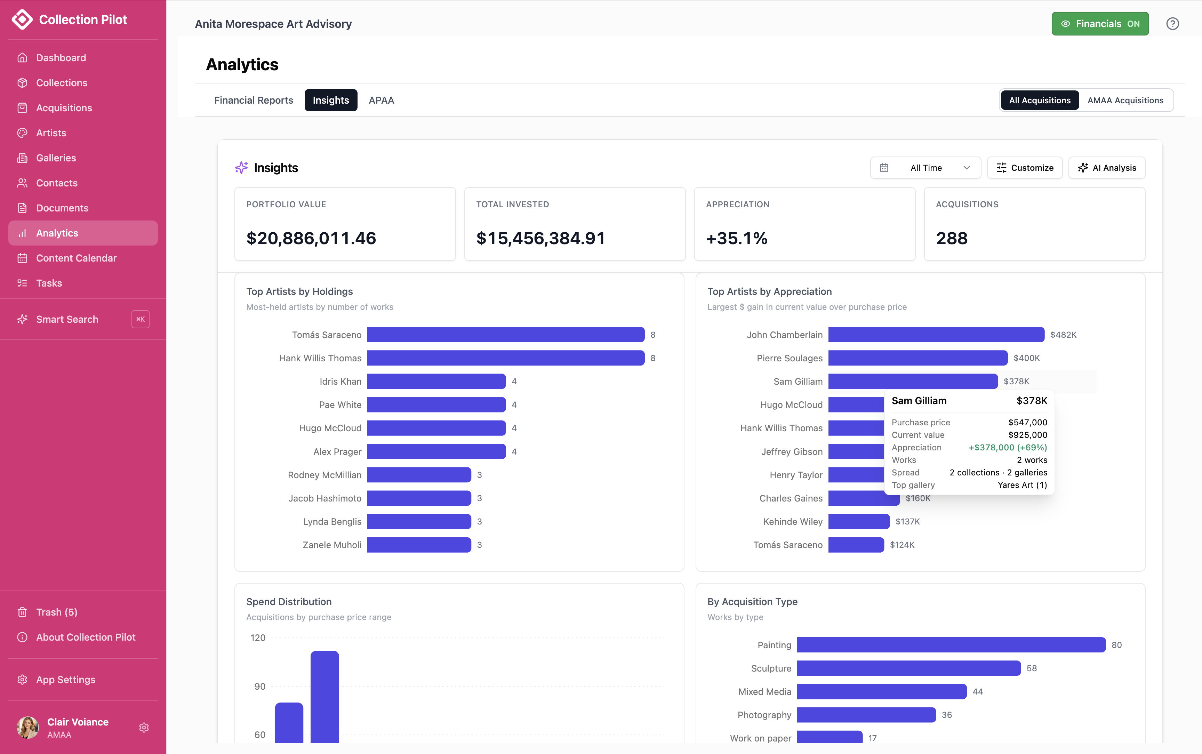Open user settings gear beside Clair Voiance

click(x=144, y=728)
